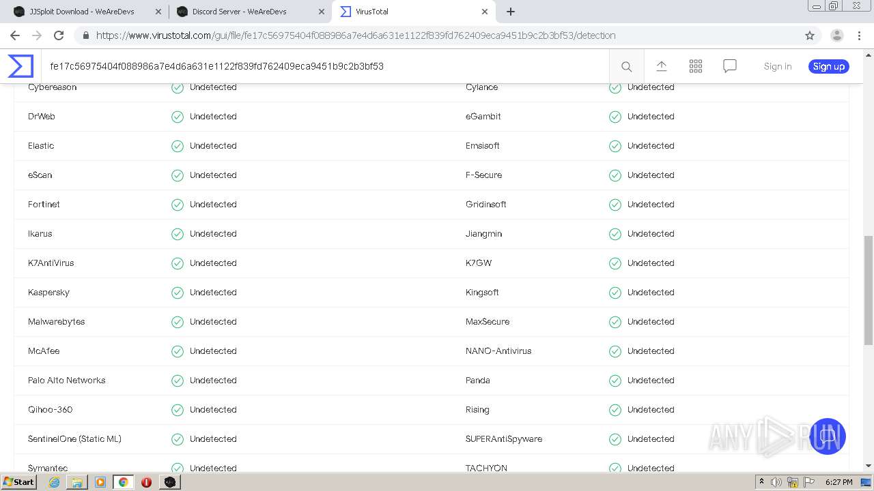Click the Action Center flag tray icon
The image size is (874, 491).
pyautogui.click(x=810, y=482)
